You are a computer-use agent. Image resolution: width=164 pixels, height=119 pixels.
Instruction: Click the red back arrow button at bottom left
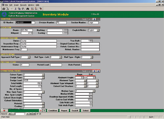[x=4, y=111]
